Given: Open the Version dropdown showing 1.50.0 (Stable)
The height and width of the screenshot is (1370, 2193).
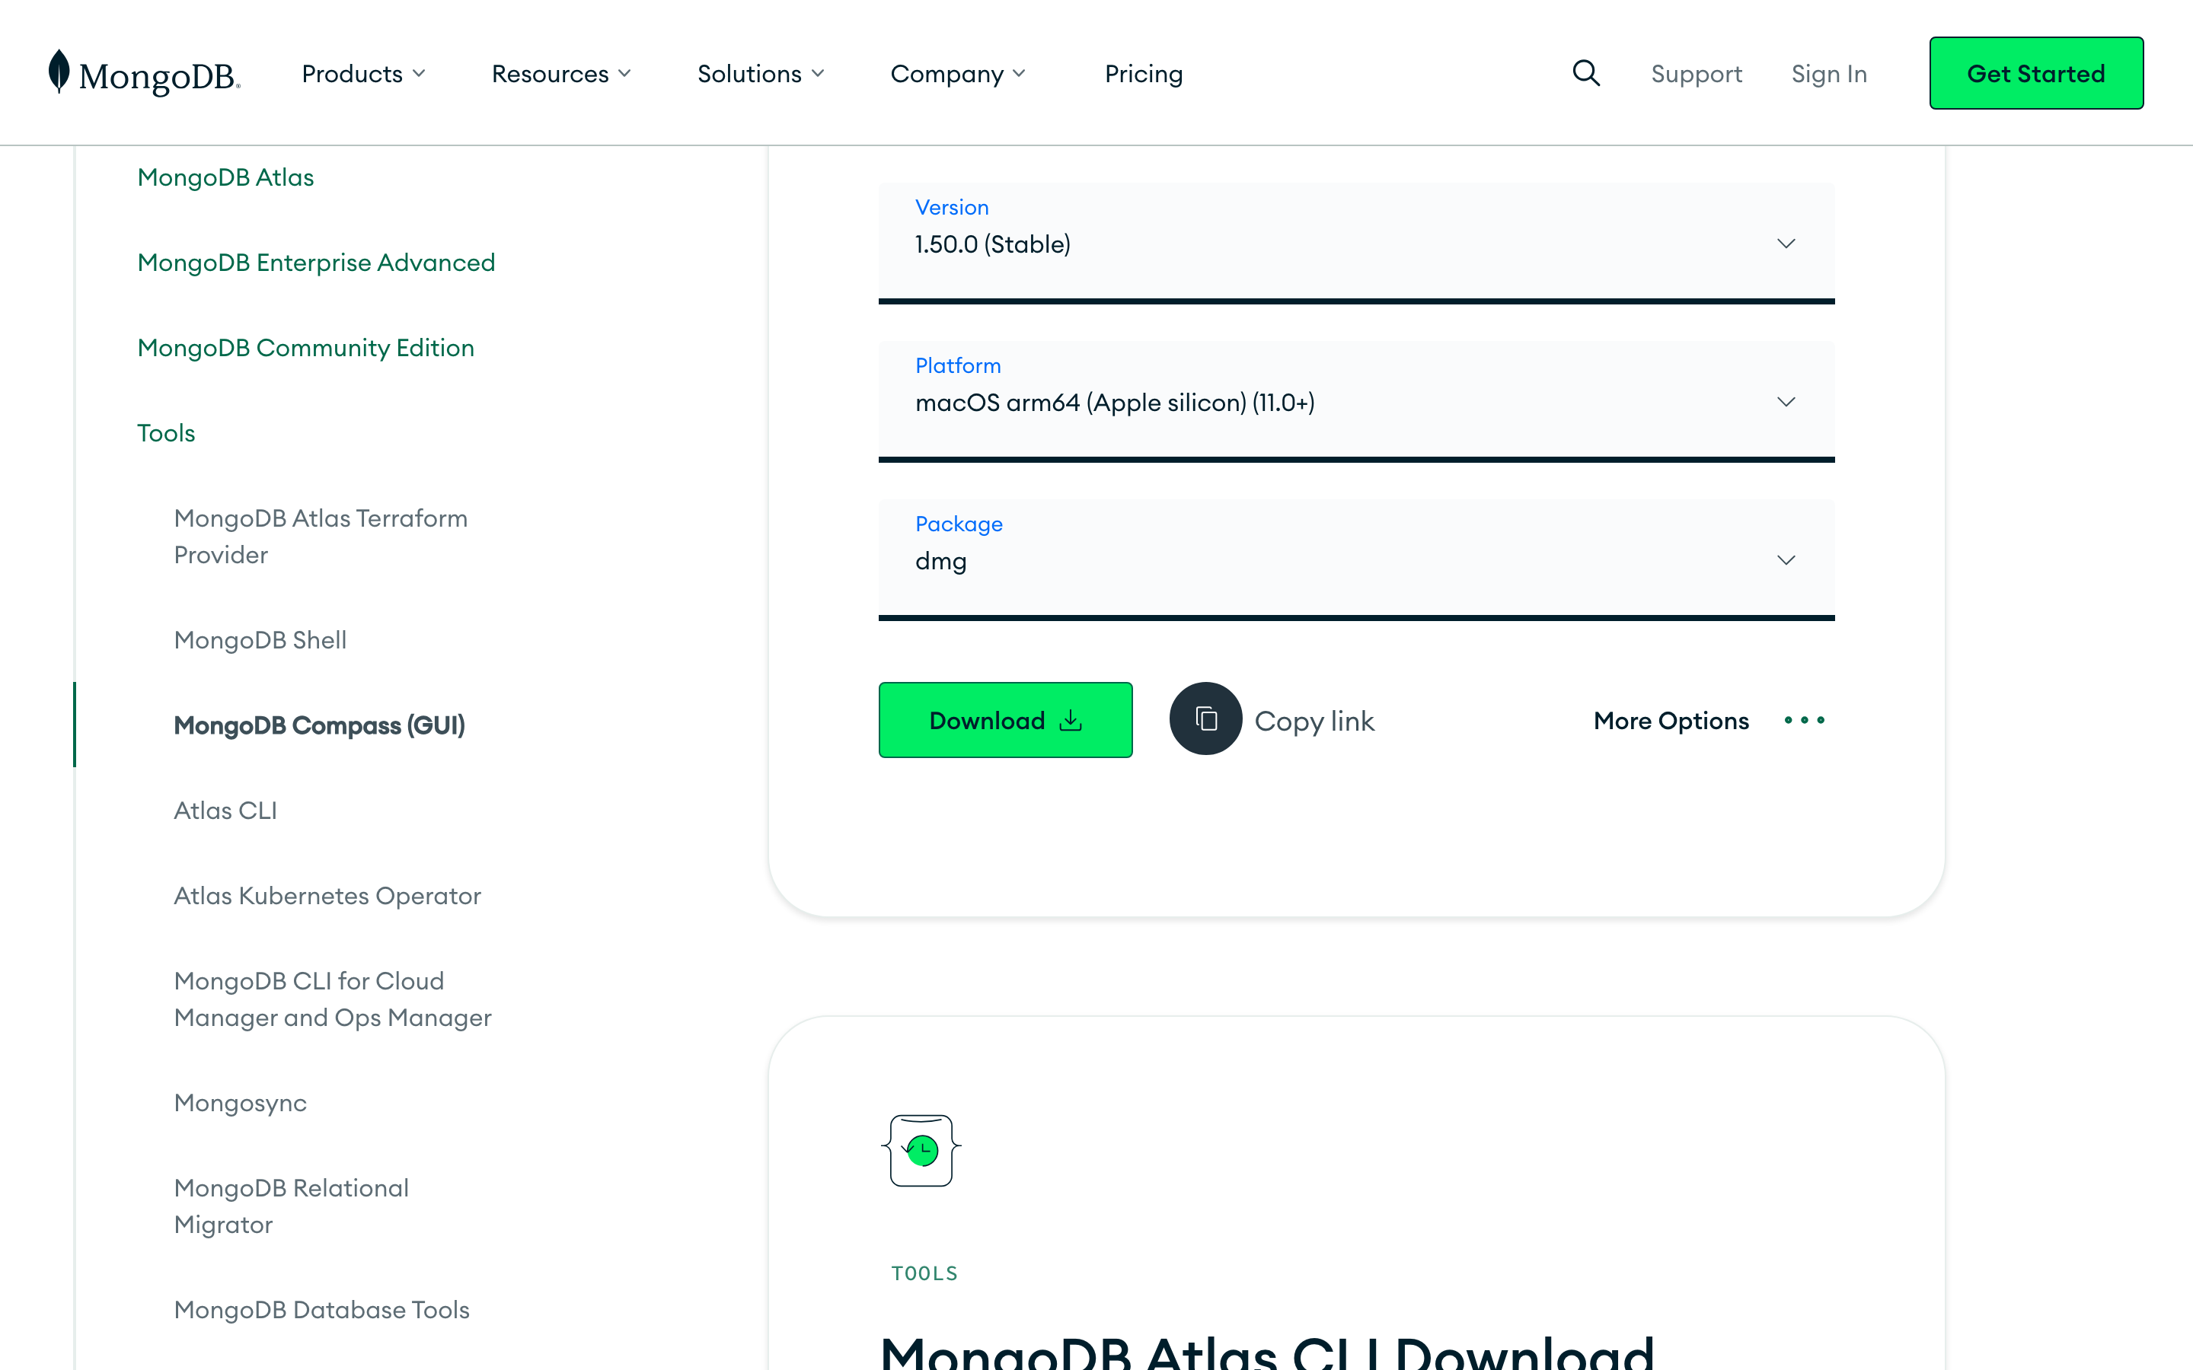Looking at the screenshot, I should click(1357, 243).
